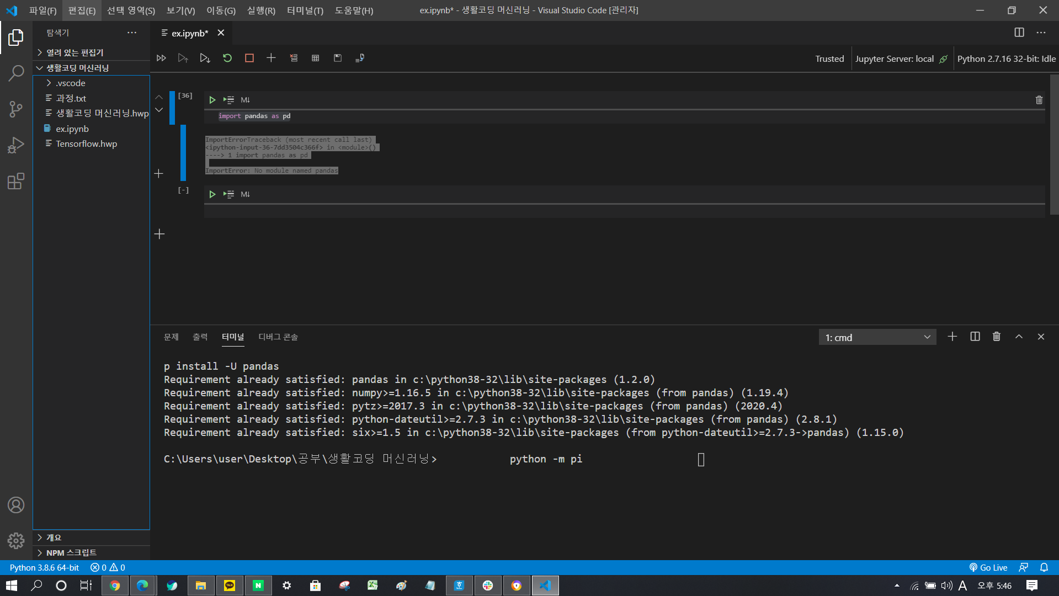Interrupt the Jupyter kernel
This screenshot has width=1059, height=596.
click(249, 58)
